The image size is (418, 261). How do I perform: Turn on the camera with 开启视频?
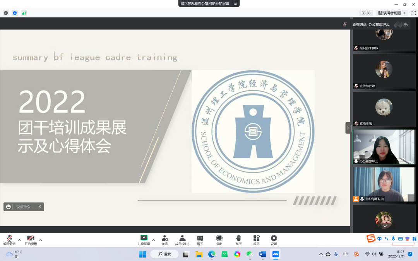[31, 240]
